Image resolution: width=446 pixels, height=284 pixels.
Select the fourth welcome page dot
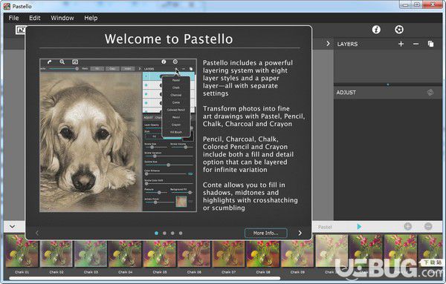point(181,234)
